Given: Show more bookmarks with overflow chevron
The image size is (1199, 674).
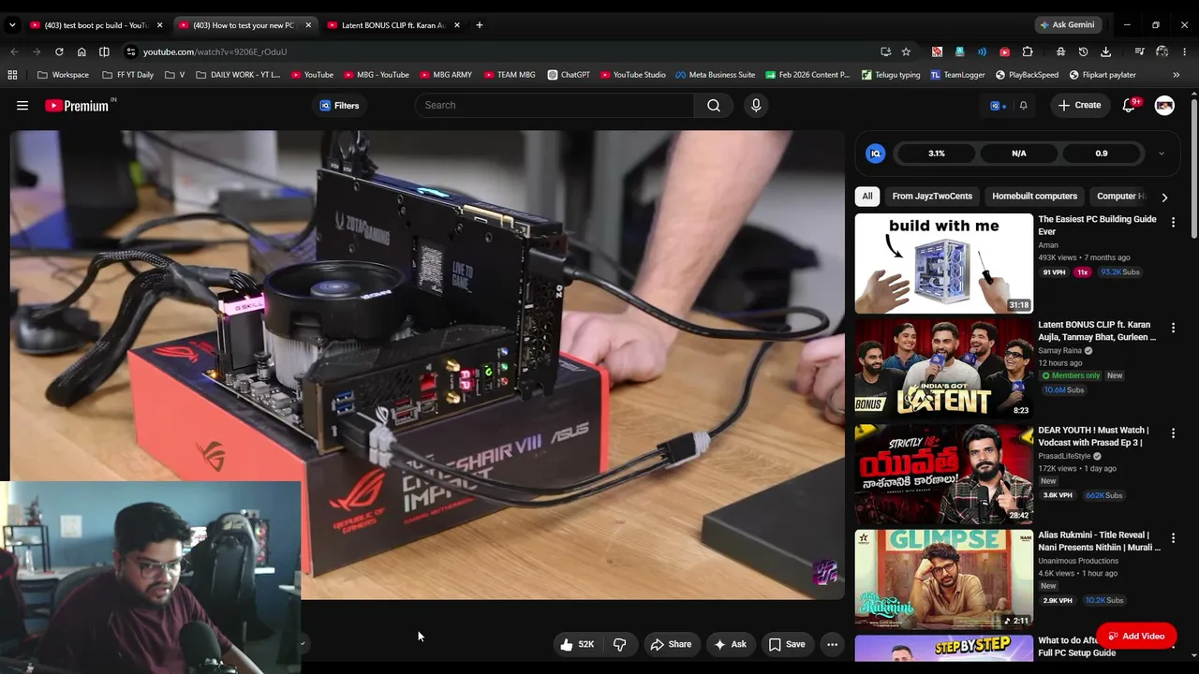Looking at the screenshot, I should pyautogui.click(x=1177, y=75).
